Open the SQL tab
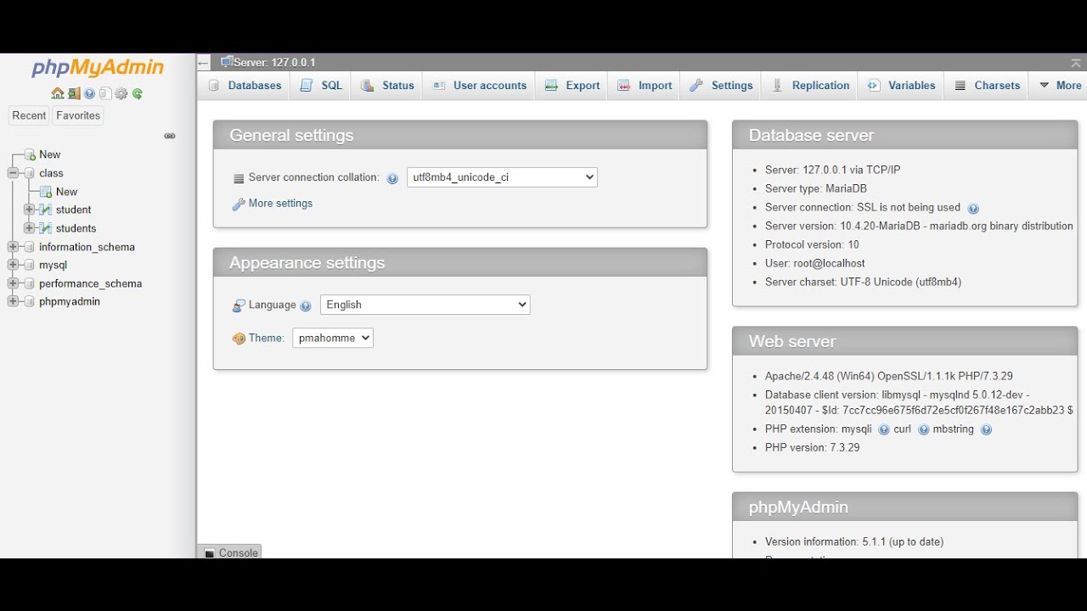Image resolution: width=1087 pixels, height=611 pixels. click(x=321, y=86)
